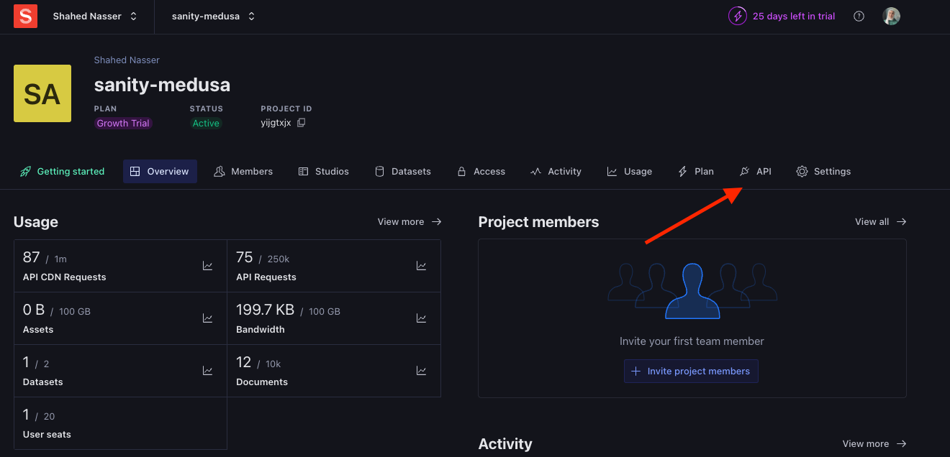
Task: Switch to the Getting started tab
Action: [62, 171]
